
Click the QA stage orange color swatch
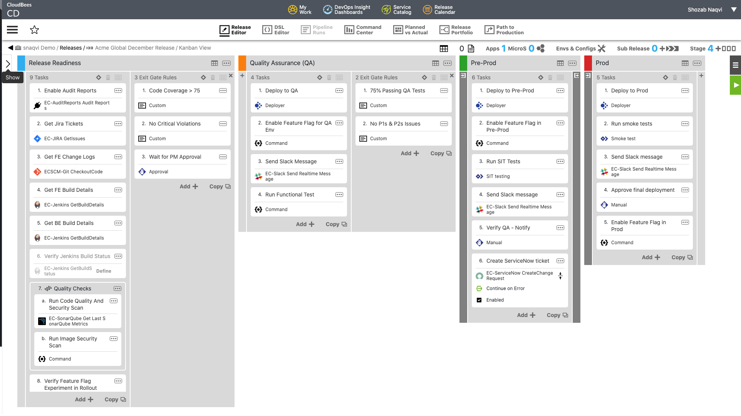[242, 63]
